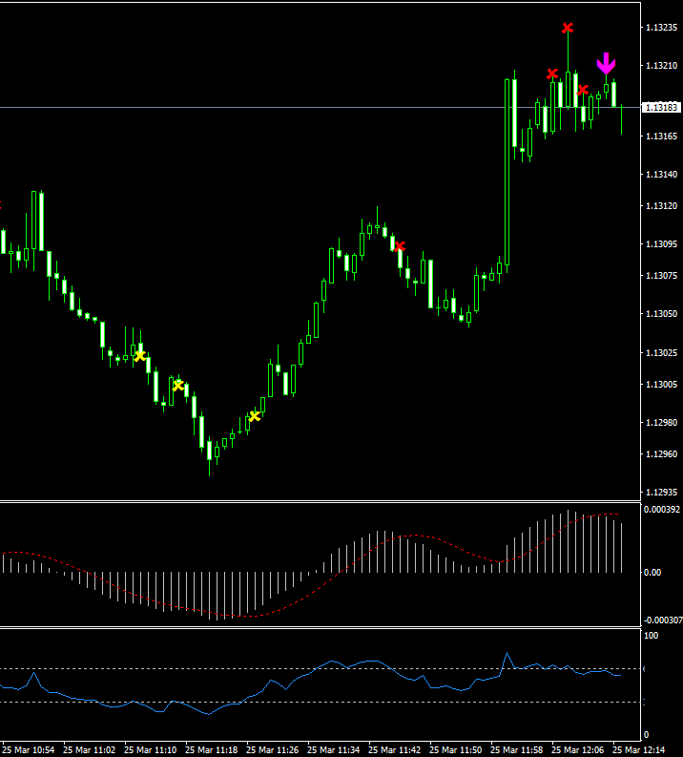Screen dimensions: 683x757
Task: Select the 25 Mar 10:54 time label
Action: point(32,749)
